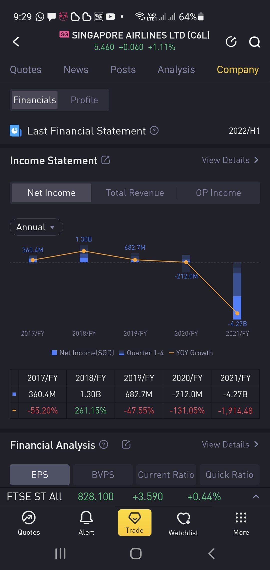Tap the SG market flag badge

pyautogui.click(x=64, y=34)
